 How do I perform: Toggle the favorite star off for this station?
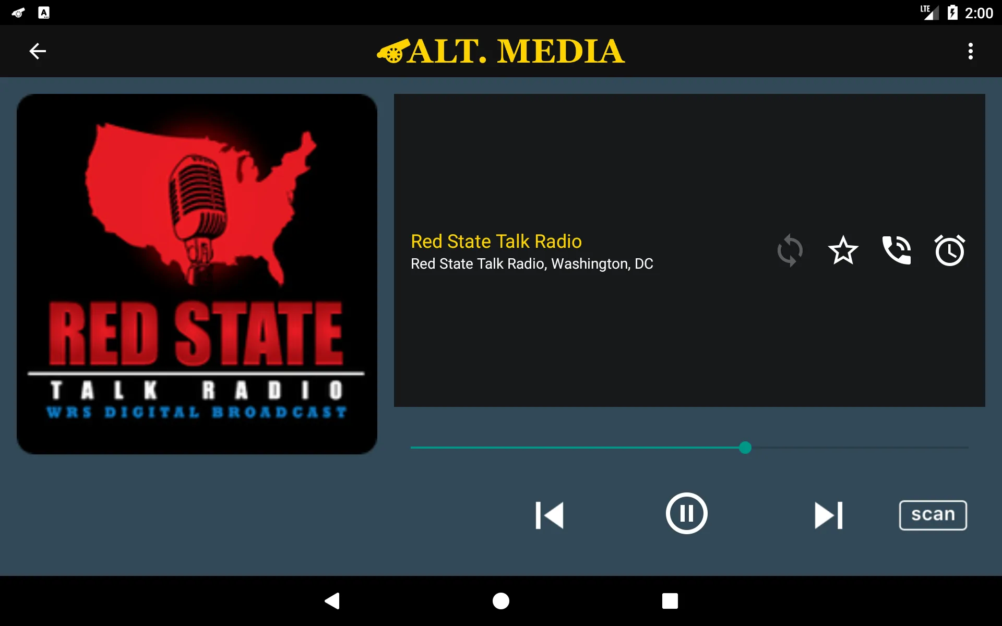843,251
